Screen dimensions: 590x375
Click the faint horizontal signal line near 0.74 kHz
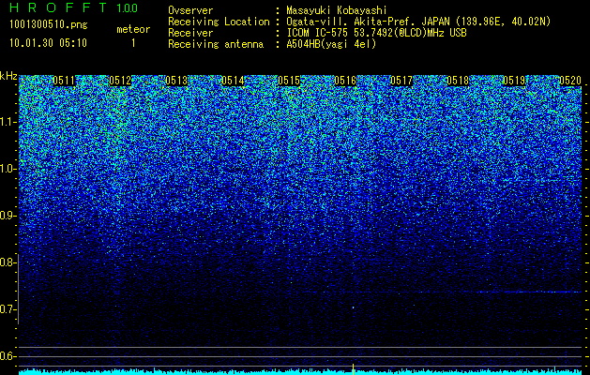(530, 292)
